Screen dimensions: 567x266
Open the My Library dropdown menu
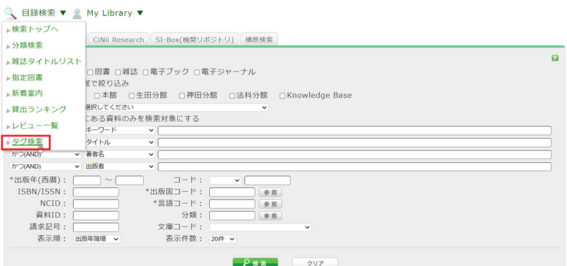pos(115,13)
